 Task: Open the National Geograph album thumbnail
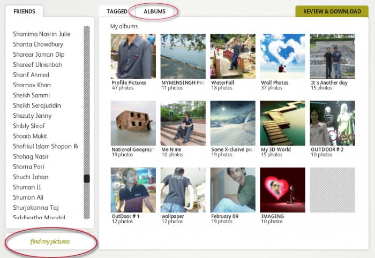tap(133, 123)
